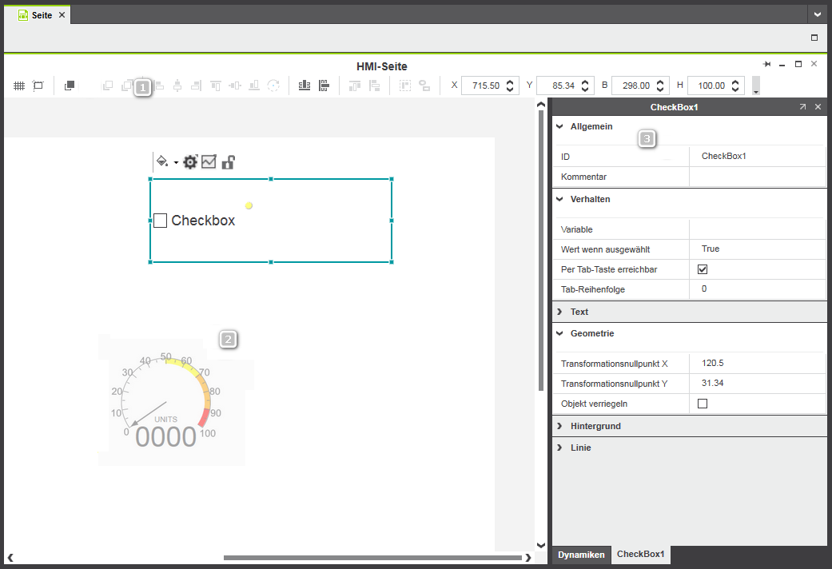Toggle the grid display icon

(19, 86)
